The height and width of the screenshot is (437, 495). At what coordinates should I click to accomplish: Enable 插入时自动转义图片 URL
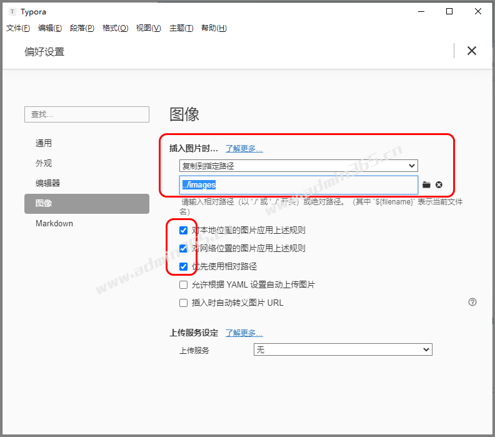(183, 303)
